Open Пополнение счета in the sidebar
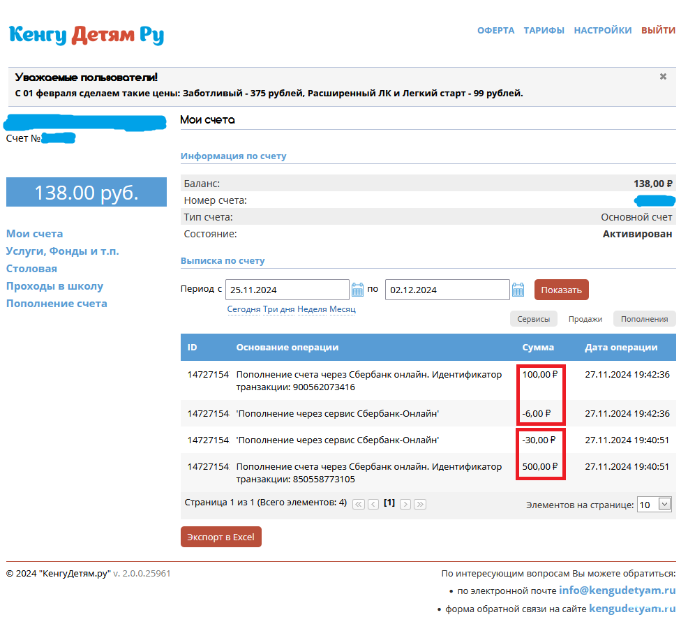 click(57, 304)
